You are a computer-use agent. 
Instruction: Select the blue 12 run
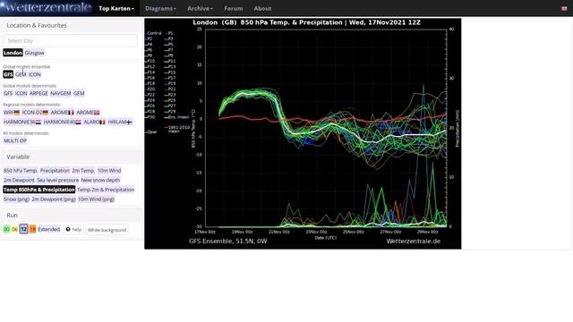(x=23, y=229)
